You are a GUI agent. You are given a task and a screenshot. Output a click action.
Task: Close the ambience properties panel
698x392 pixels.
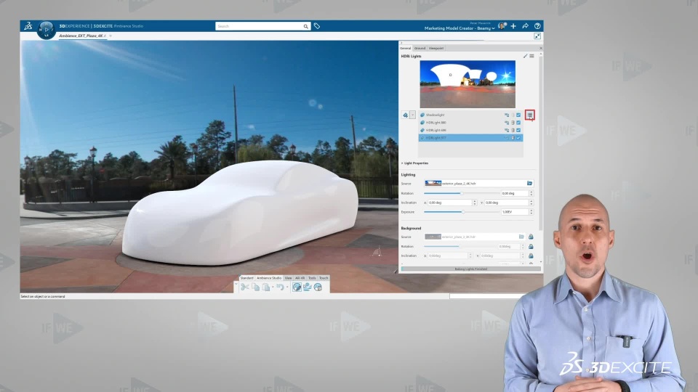click(541, 48)
